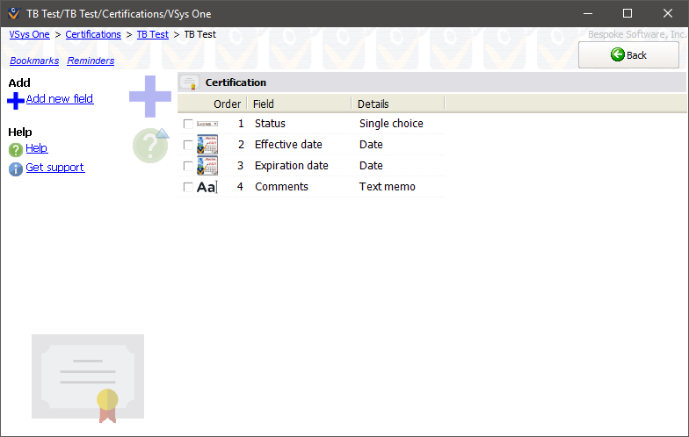Click the Effective date calendar icon
This screenshot has width=689, height=437.
tap(207, 145)
